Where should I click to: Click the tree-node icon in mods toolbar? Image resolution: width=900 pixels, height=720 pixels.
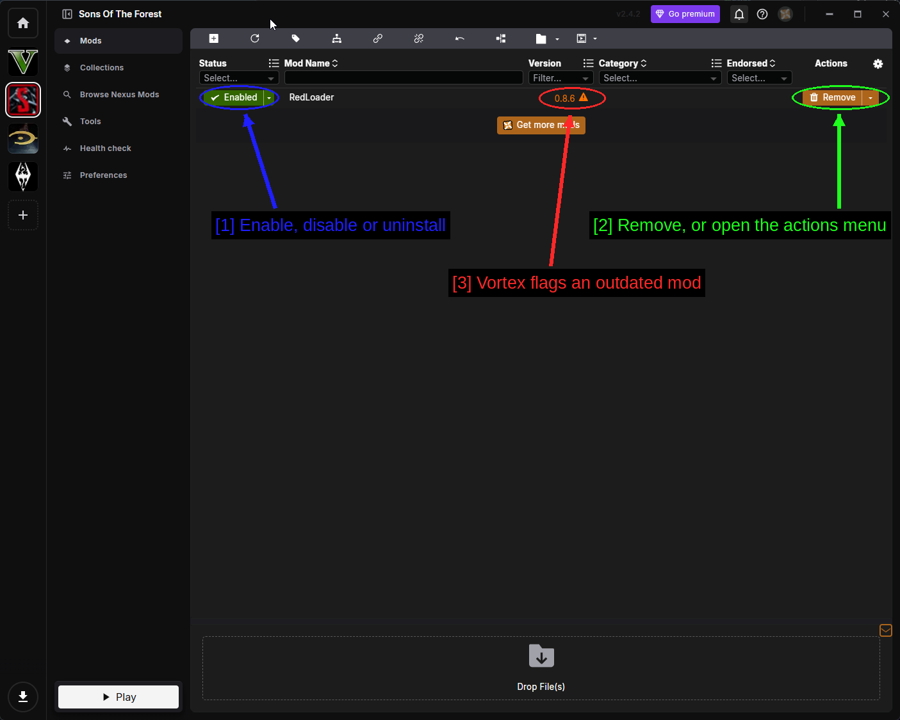pos(501,38)
